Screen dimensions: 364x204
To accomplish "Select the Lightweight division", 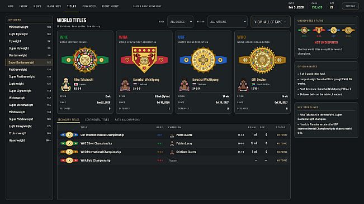I will (x=30, y=84).
